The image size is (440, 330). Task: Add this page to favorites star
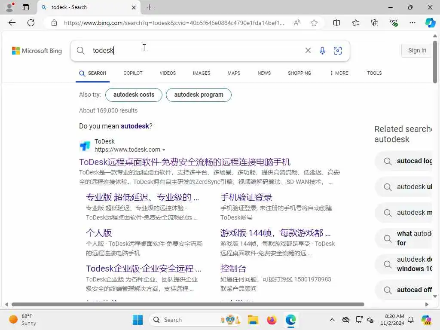(314, 23)
